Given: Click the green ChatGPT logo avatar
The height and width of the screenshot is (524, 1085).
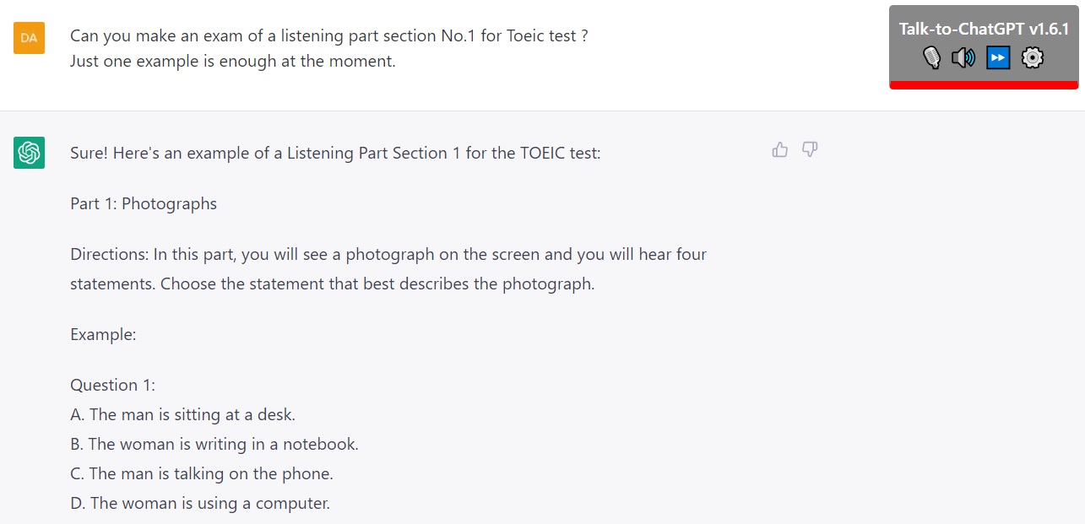Looking at the screenshot, I should tap(30, 153).
